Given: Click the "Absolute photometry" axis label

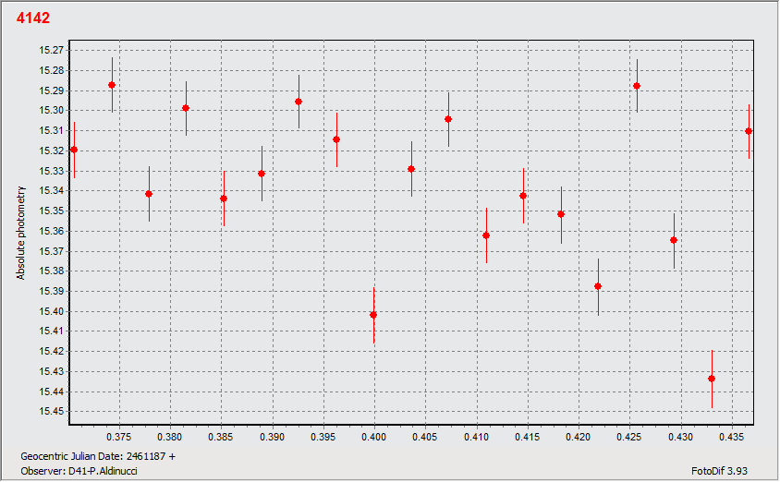Looking at the screenshot, I should (x=20, y=233).
